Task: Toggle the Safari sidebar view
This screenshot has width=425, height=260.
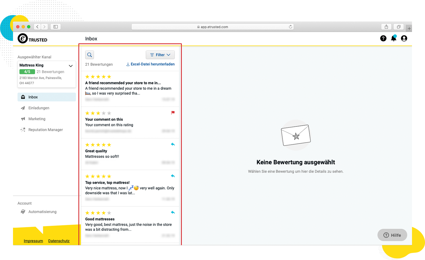Action: (x=55, y=27)
